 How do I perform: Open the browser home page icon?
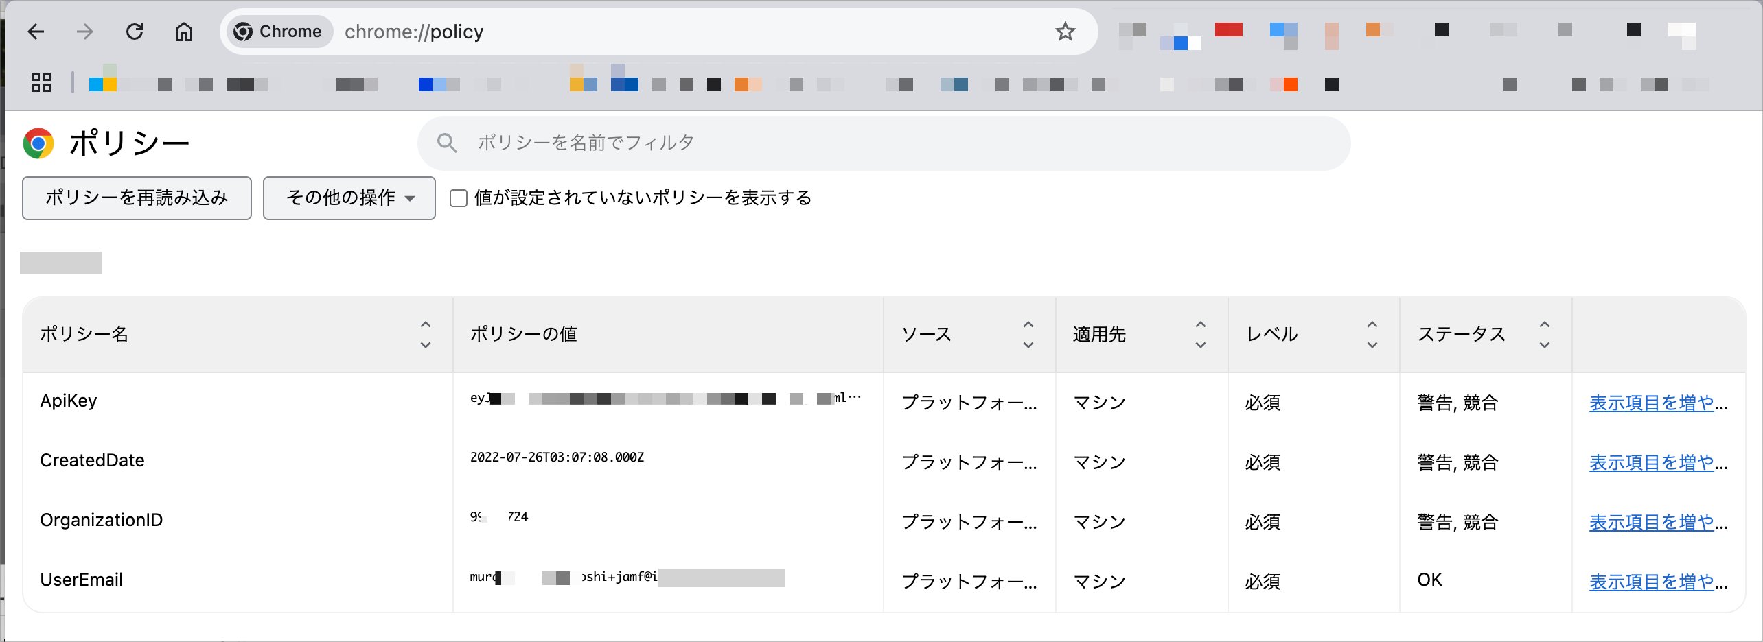click(184, 32)
